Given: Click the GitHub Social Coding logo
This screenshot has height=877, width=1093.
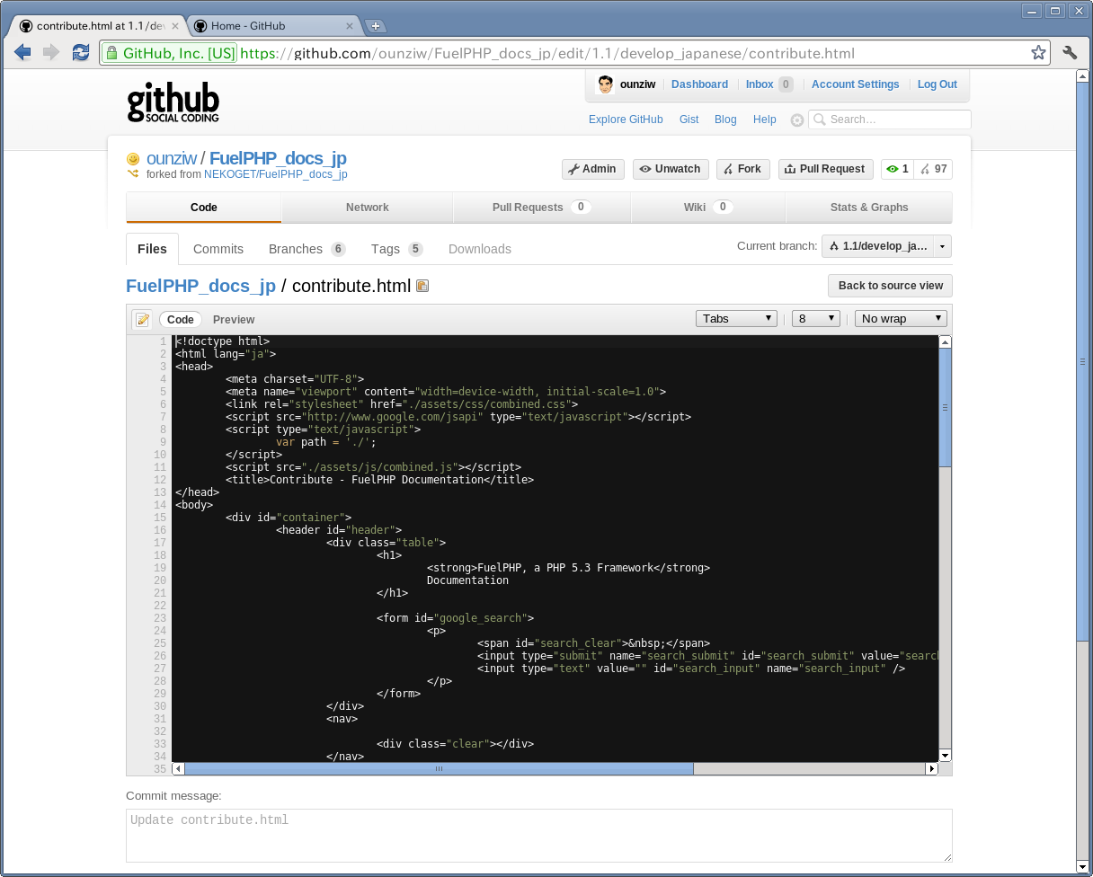Looking at the screenshot, I should coord(173,103).
